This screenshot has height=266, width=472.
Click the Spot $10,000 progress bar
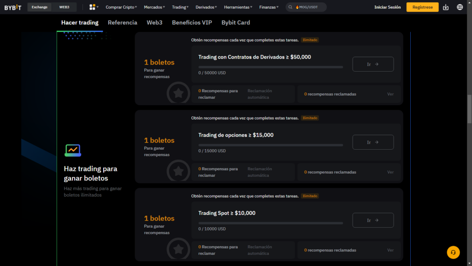[x=271, y=223]
